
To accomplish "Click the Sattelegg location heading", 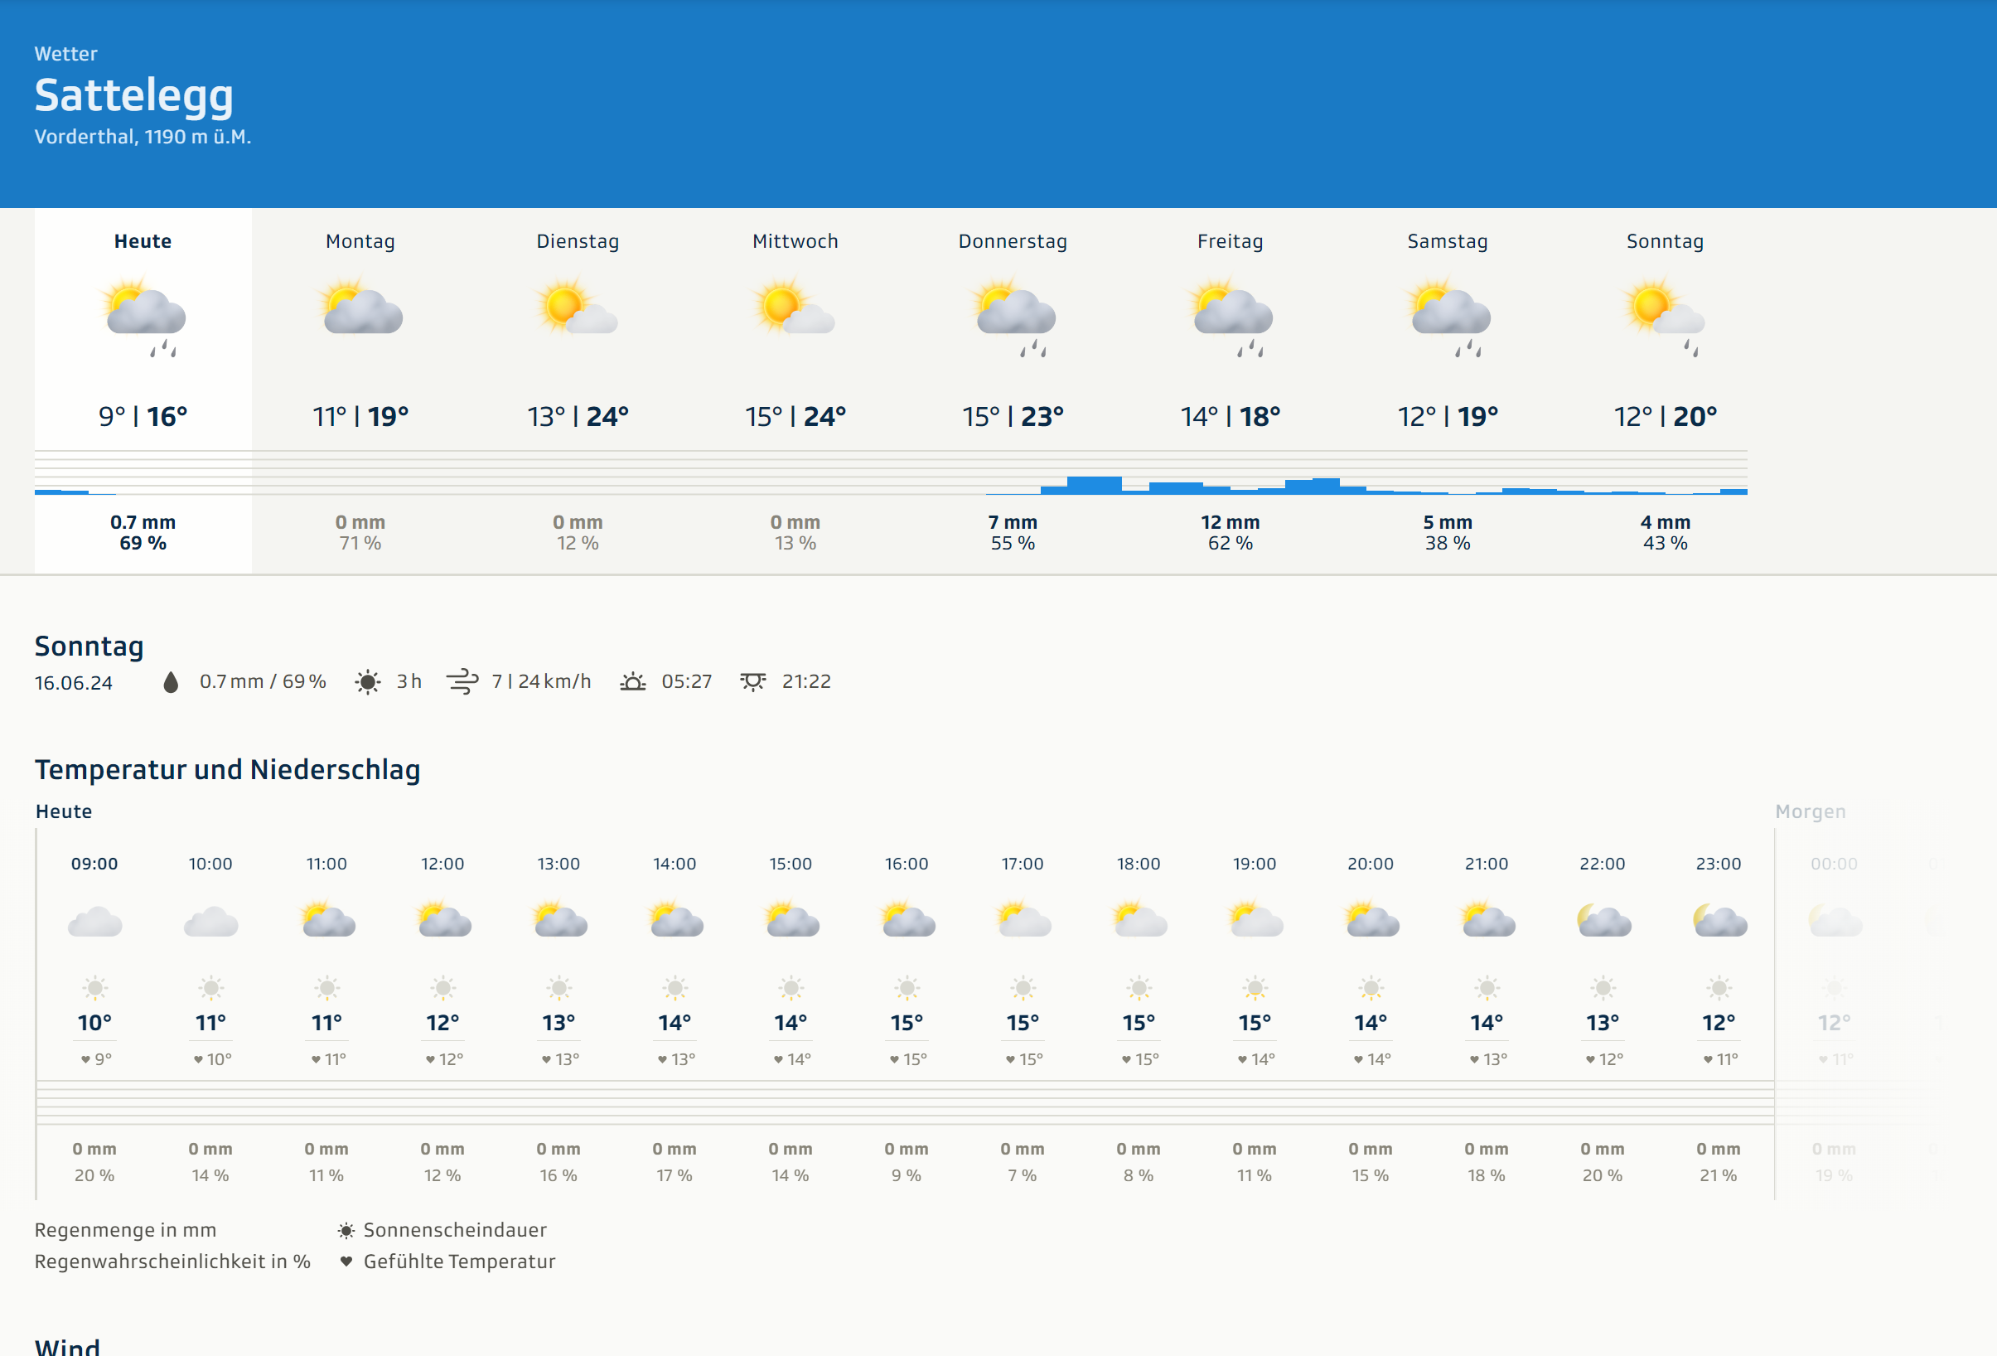I will click(x=134, y=95).
